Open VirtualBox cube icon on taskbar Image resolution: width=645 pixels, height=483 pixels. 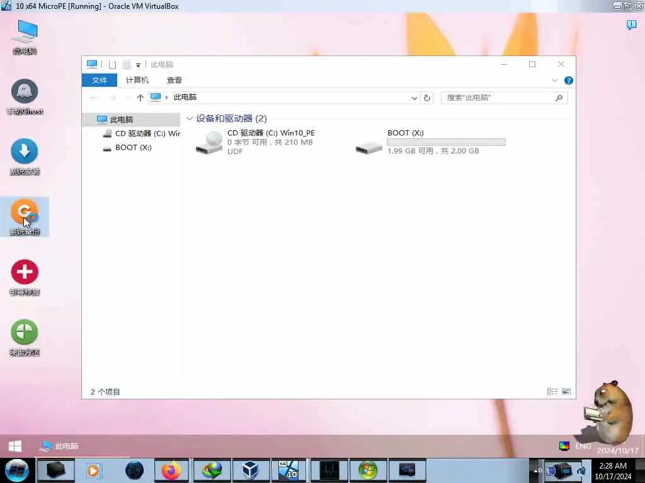(250, 470)
